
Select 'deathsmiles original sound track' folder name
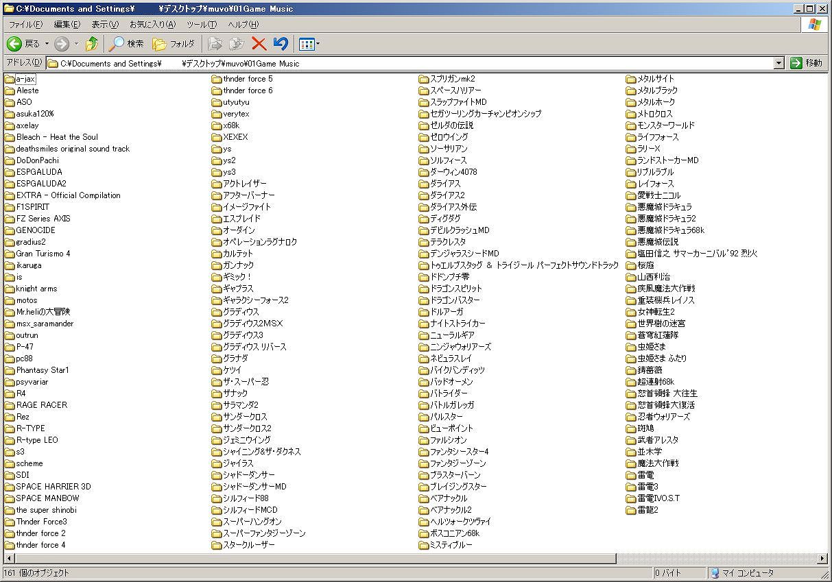(x=73, y=149)
